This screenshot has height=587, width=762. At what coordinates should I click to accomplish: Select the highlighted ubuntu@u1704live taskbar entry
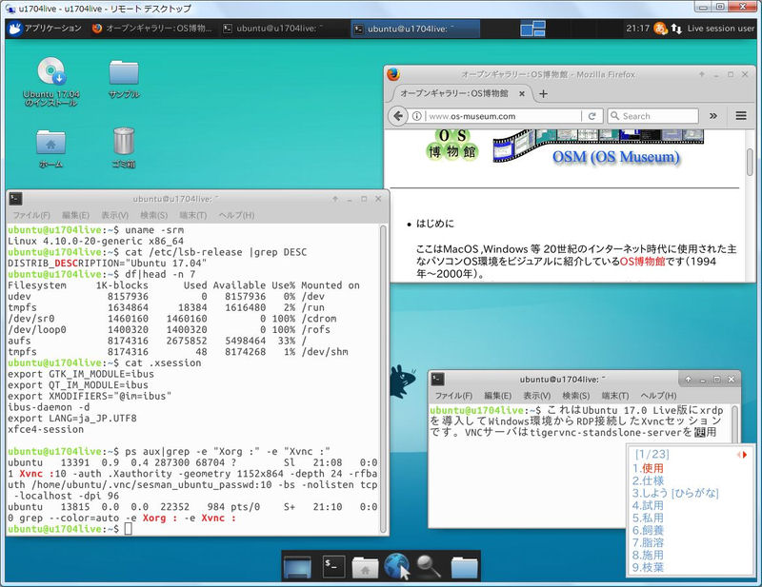pyautogui.click(x=415, y=29)
